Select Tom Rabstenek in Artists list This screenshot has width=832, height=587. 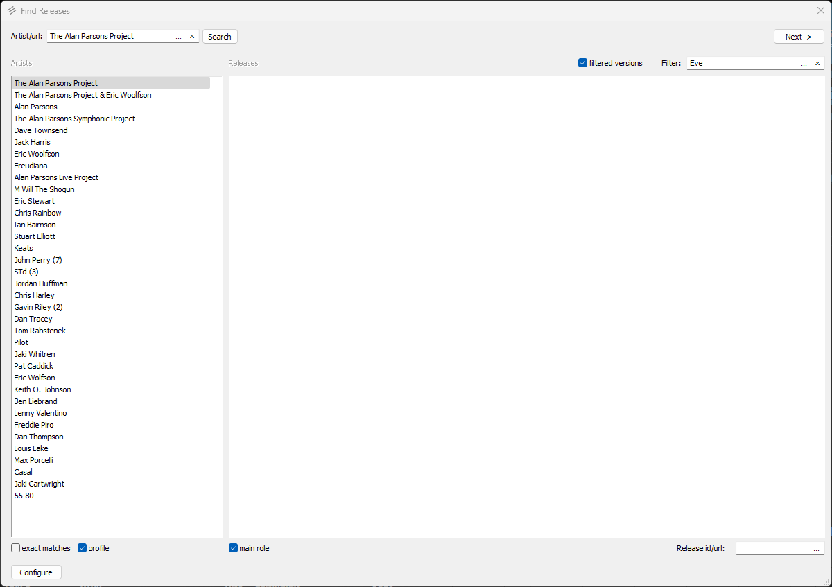coord(111,331)
